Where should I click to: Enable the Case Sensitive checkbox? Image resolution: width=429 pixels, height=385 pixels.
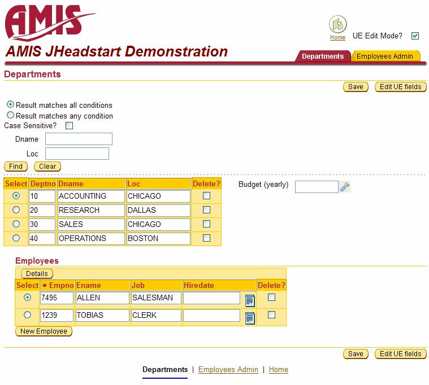(70, 126)
